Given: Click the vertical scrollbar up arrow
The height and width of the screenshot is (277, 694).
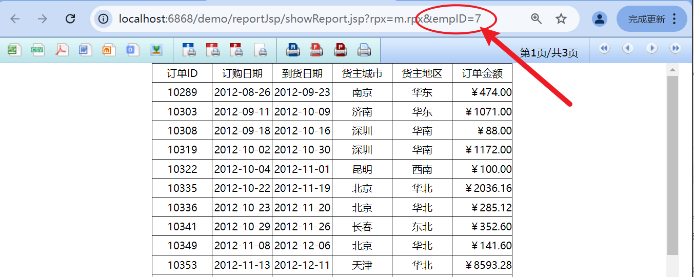Looking at the screenshot, I should (672, 69).
